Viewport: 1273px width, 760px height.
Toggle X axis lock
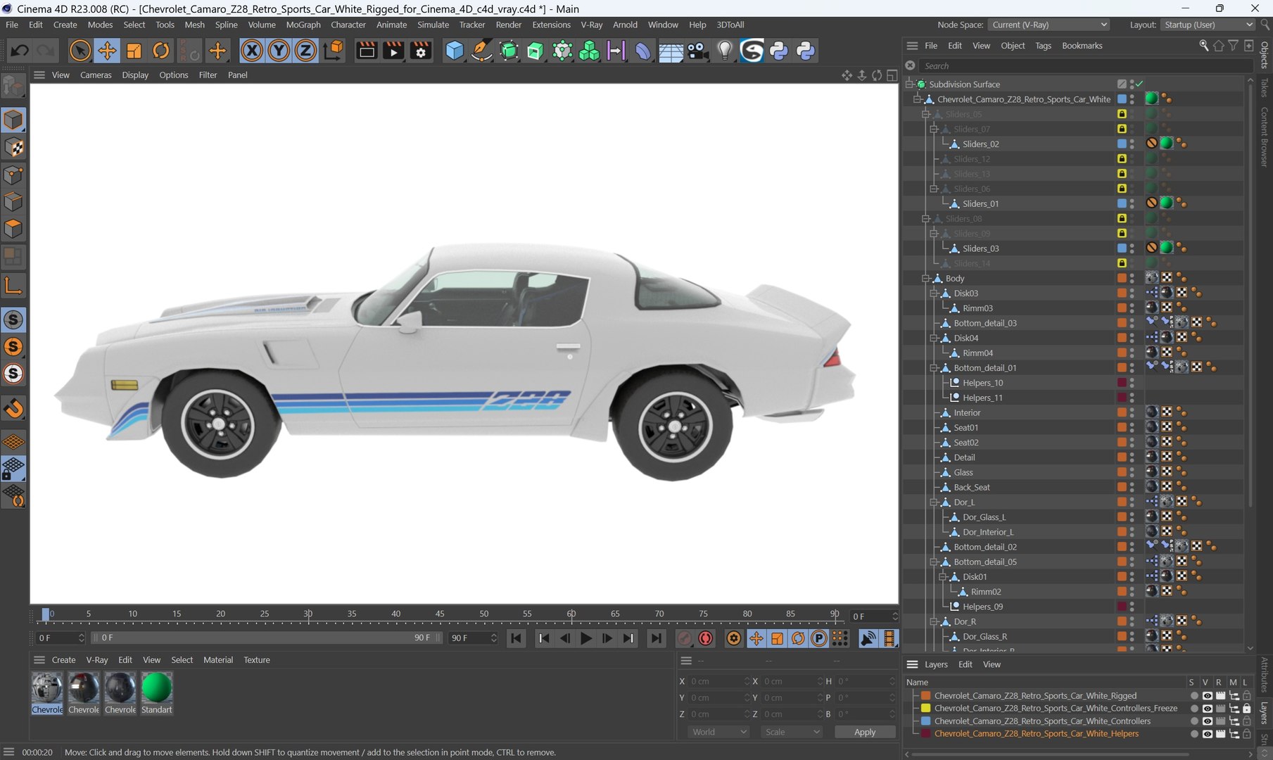(251, 51)
